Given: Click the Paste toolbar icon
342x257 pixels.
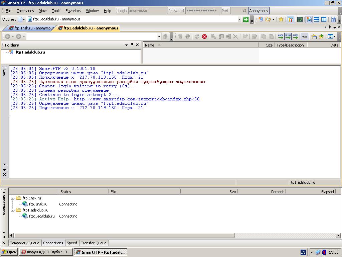Looking at the screenshot, I should tap(271, 36).
